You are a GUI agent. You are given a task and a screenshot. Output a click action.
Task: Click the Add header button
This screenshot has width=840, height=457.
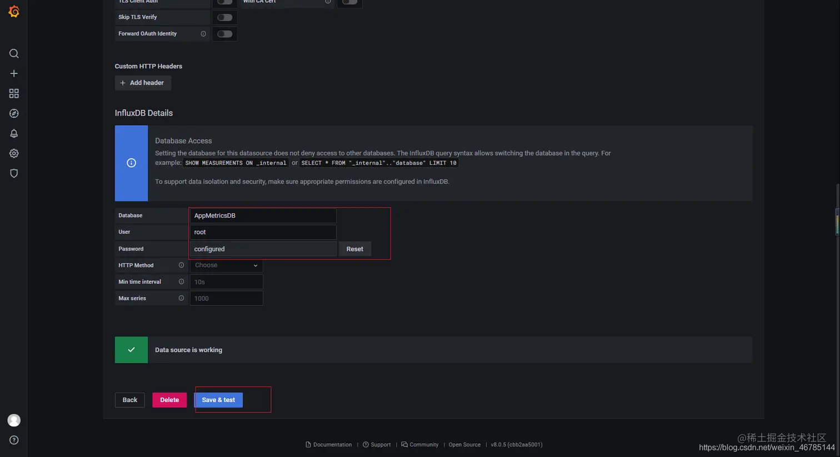[143, 83]
